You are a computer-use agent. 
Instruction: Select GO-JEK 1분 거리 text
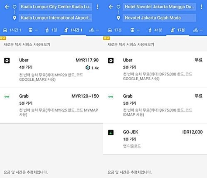click(x=130, y=139)
